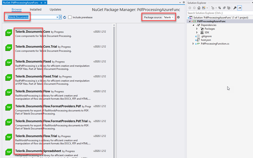Switch between solutions and folder views
Image resolution: width=253 pixels, height=158 pixels.
pyautogui.click(x=204, y=8)
